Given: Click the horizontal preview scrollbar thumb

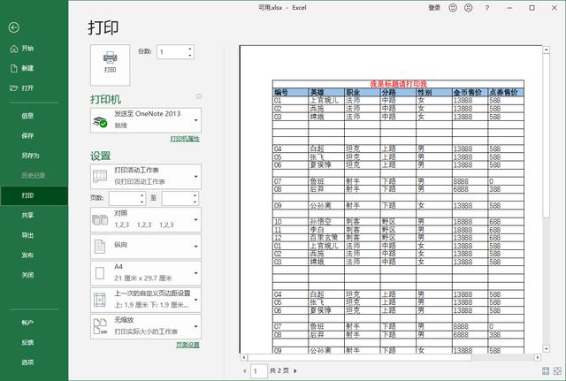Looking at the screenshot, I should (x=360, y=357).
